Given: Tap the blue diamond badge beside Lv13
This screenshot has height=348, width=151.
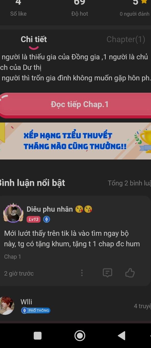Looking at the screenshot, I should [47, 219].
